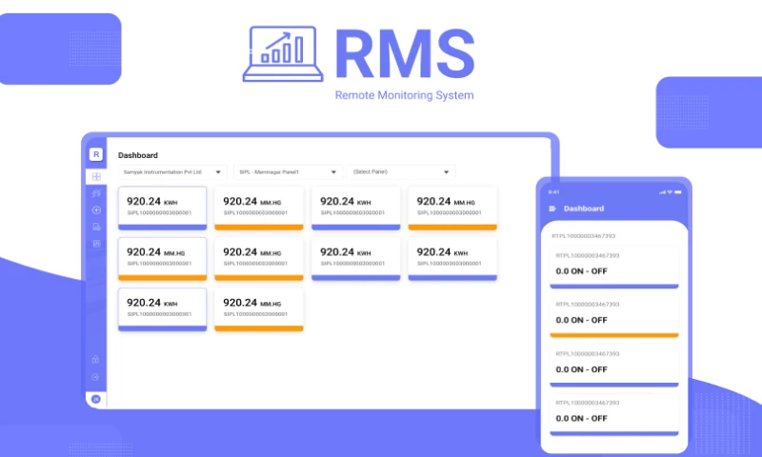The image size is (762, 457).
Task: Click the lock icon in sidebar
Action: point(95,360)
